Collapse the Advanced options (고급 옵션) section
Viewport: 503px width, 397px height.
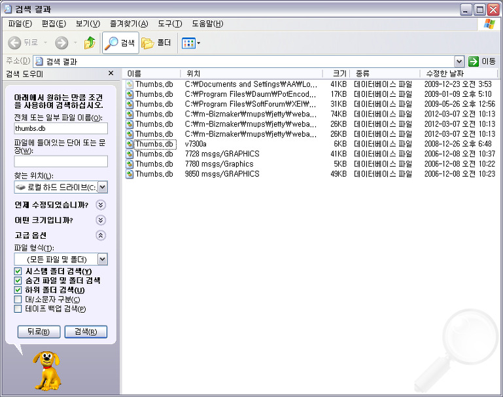pos(101,235)
